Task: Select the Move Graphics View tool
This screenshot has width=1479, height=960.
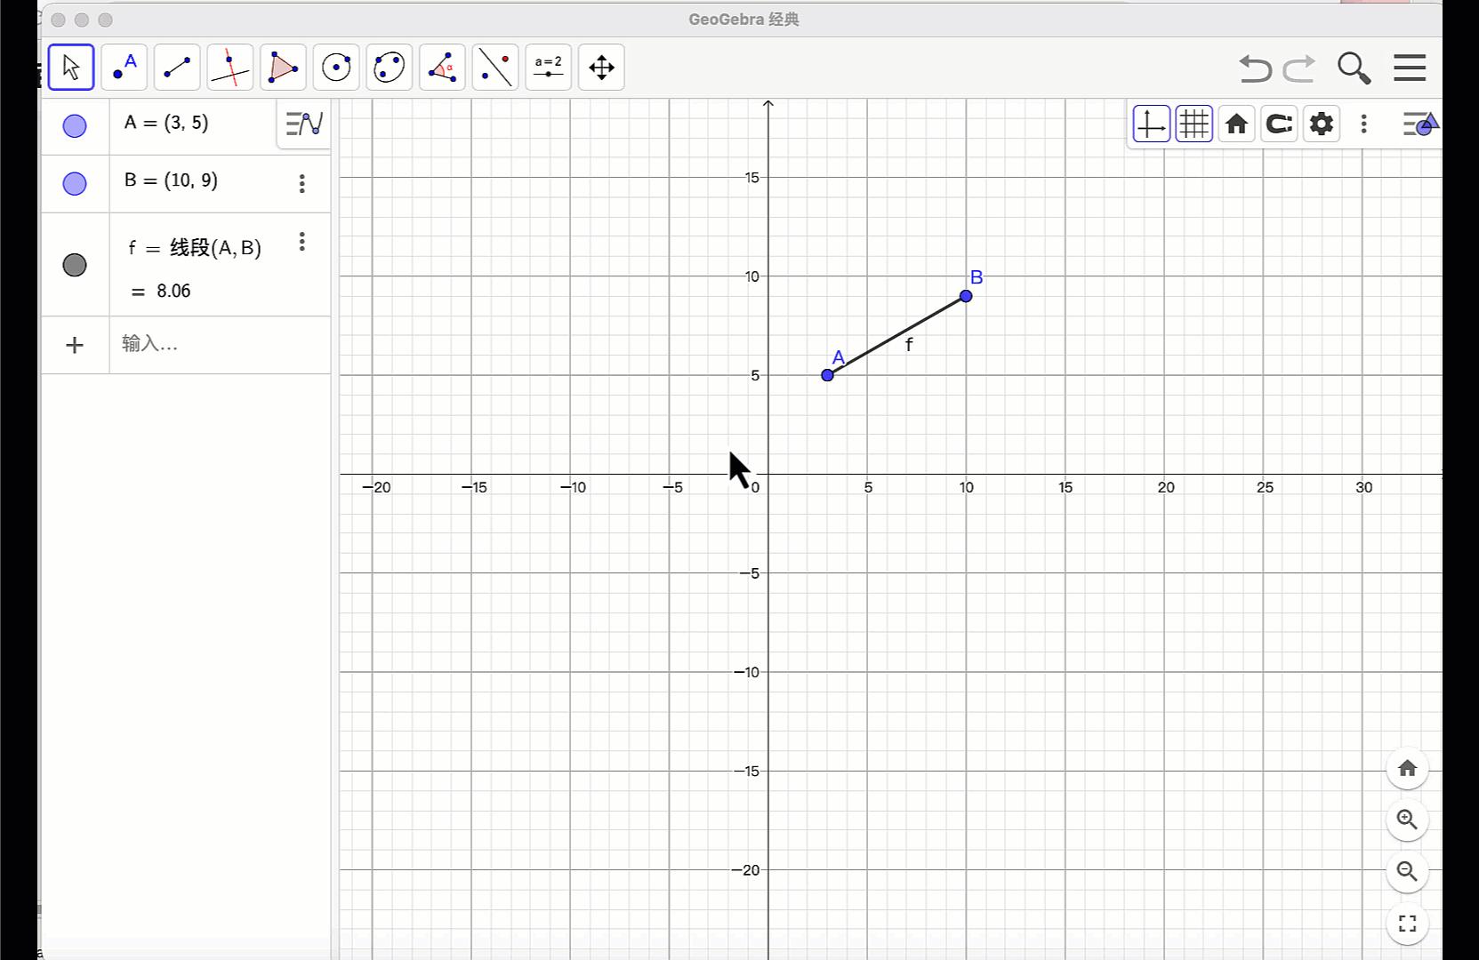Action: [601, 67]
